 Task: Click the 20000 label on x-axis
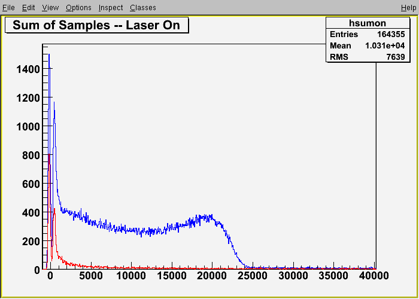(x=212, y=276)
